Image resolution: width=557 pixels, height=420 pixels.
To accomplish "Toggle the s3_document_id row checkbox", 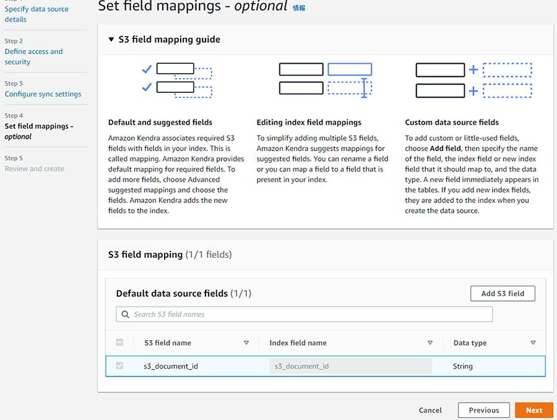I will click(x=119, y=365).
